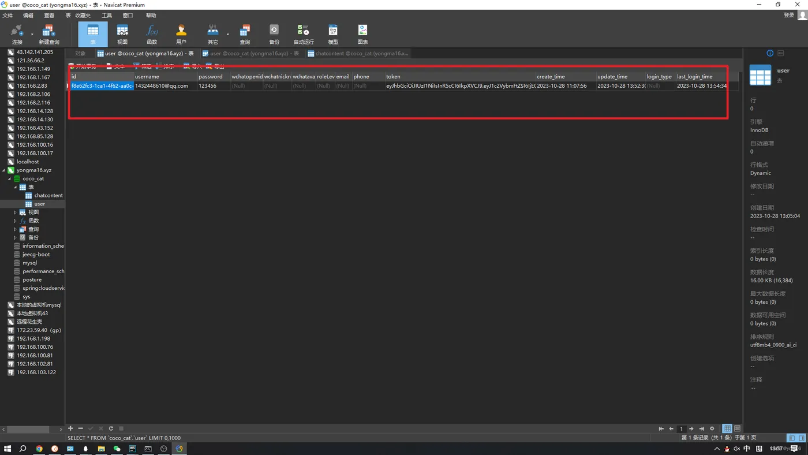Toggle the Chinese input method indicator
Screen dimensions: 808x455
pos(747,449)
